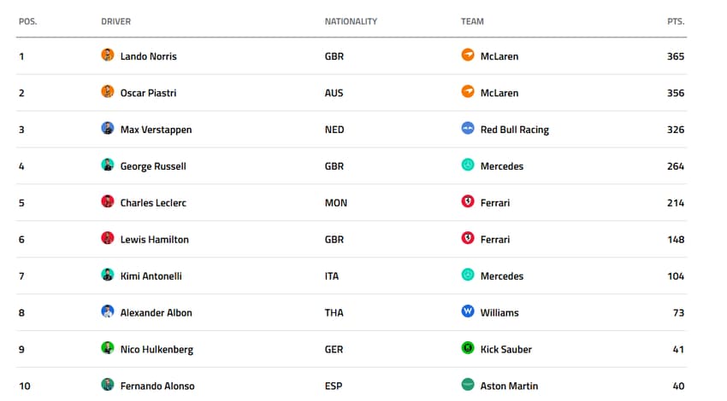Image resolution: width=727 pixels, height=401 pixels.
Task: Click Alexander Albon's driver avatar
Action: [108, 312]
